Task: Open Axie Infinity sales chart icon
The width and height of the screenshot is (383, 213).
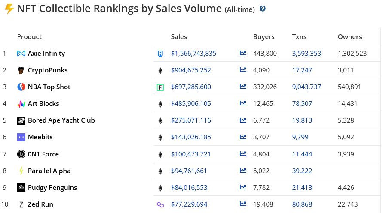Action: coord(243,54)
